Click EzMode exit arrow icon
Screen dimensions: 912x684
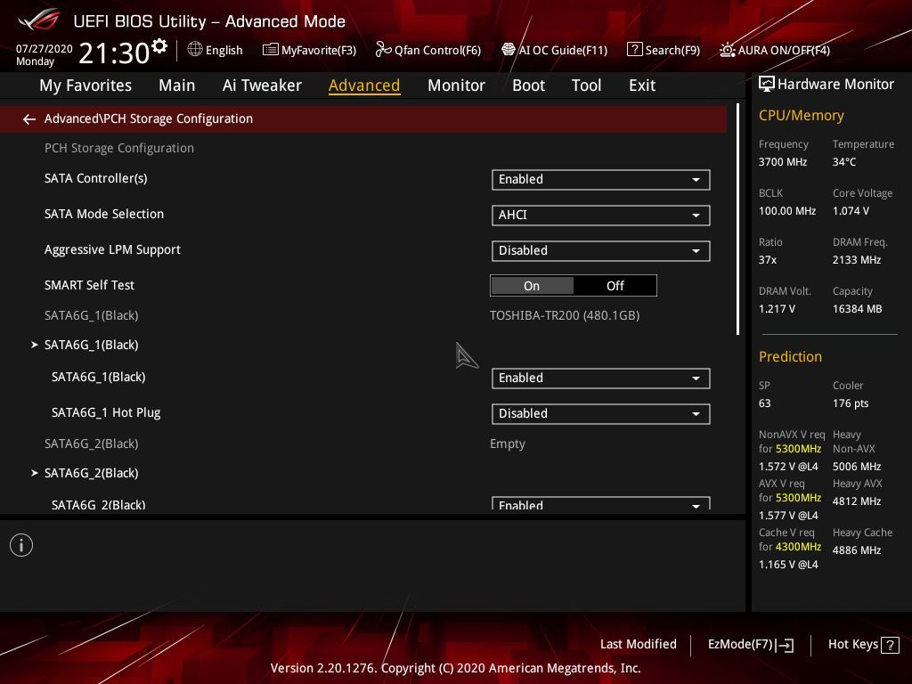point(785,645)
